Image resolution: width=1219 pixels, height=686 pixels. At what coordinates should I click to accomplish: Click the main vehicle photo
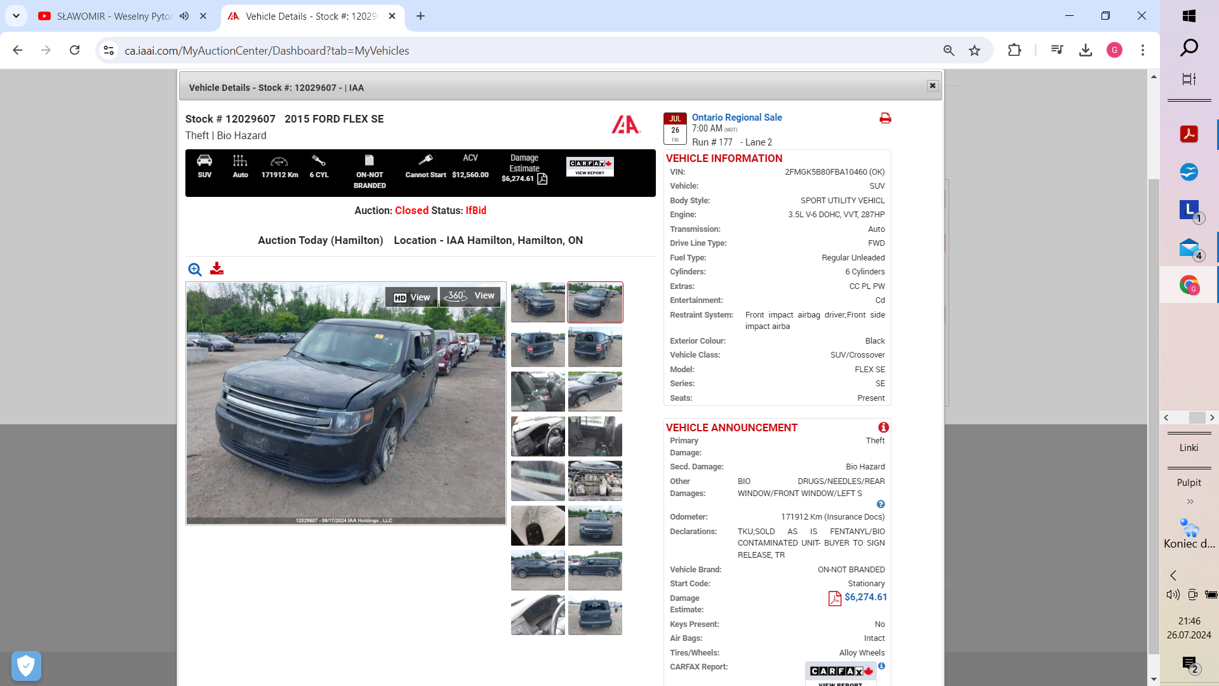(x=346, y=403)
